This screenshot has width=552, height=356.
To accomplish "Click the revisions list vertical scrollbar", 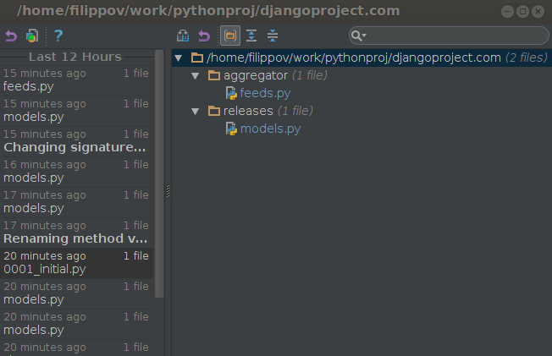I will (159, 174).
